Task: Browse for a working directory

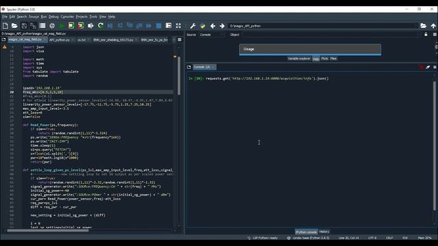Action: pyautogui.click(x=423, y=26)
